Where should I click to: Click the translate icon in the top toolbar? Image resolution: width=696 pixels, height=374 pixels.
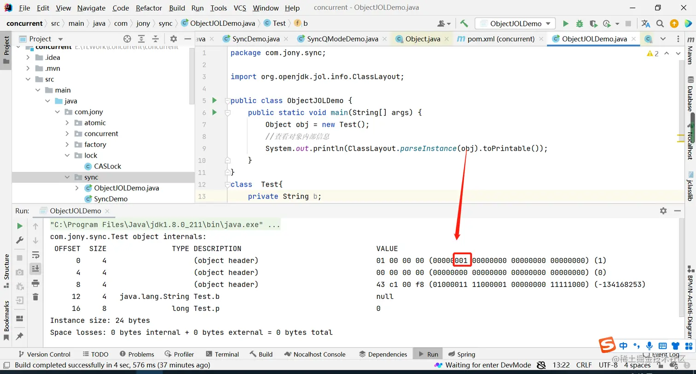click(646, 23)
